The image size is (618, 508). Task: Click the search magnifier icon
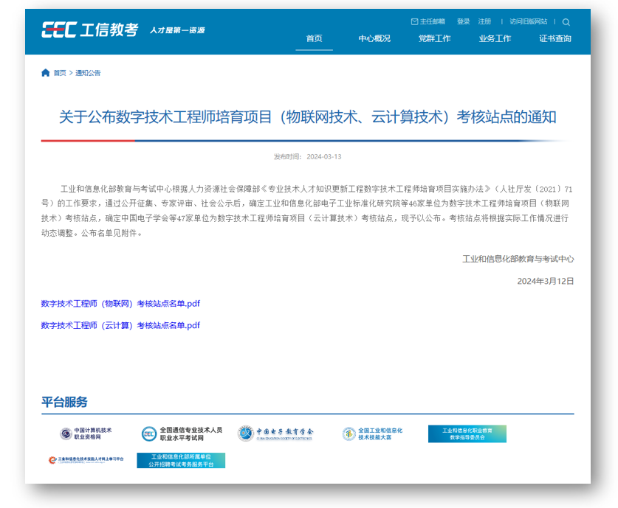(x=566, y=22)
